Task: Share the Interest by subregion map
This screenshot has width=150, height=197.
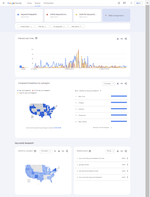Action: 67,151
